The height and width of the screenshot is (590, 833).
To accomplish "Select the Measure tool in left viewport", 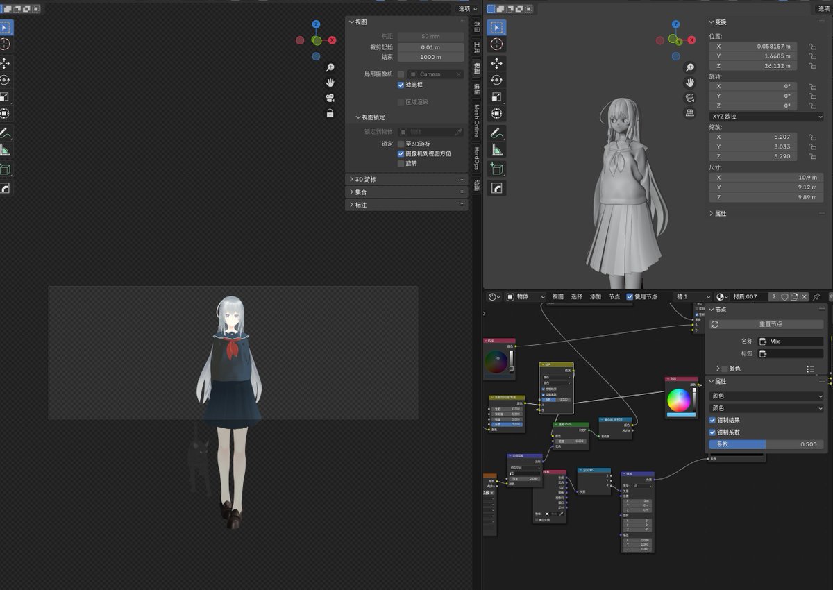I will coord(5,149).
